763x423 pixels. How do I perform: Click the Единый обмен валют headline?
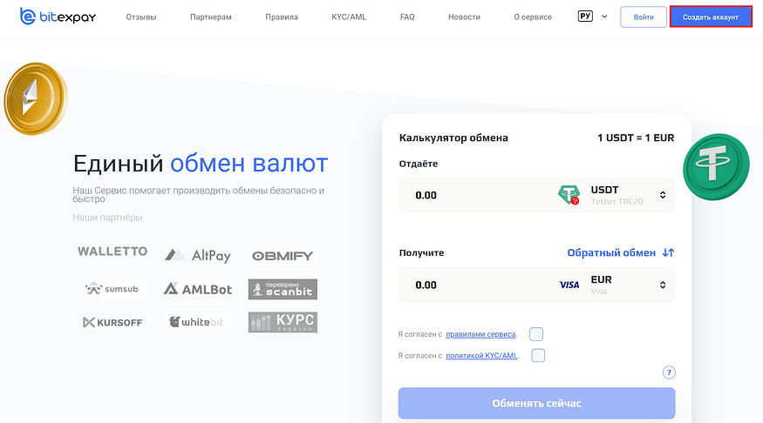coord(201,163)
